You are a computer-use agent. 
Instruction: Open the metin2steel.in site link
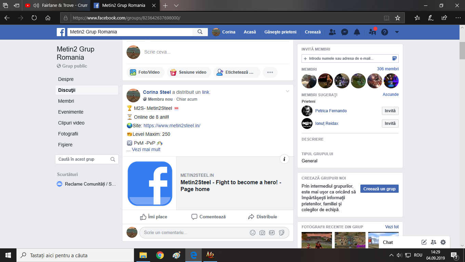[172, 126]
